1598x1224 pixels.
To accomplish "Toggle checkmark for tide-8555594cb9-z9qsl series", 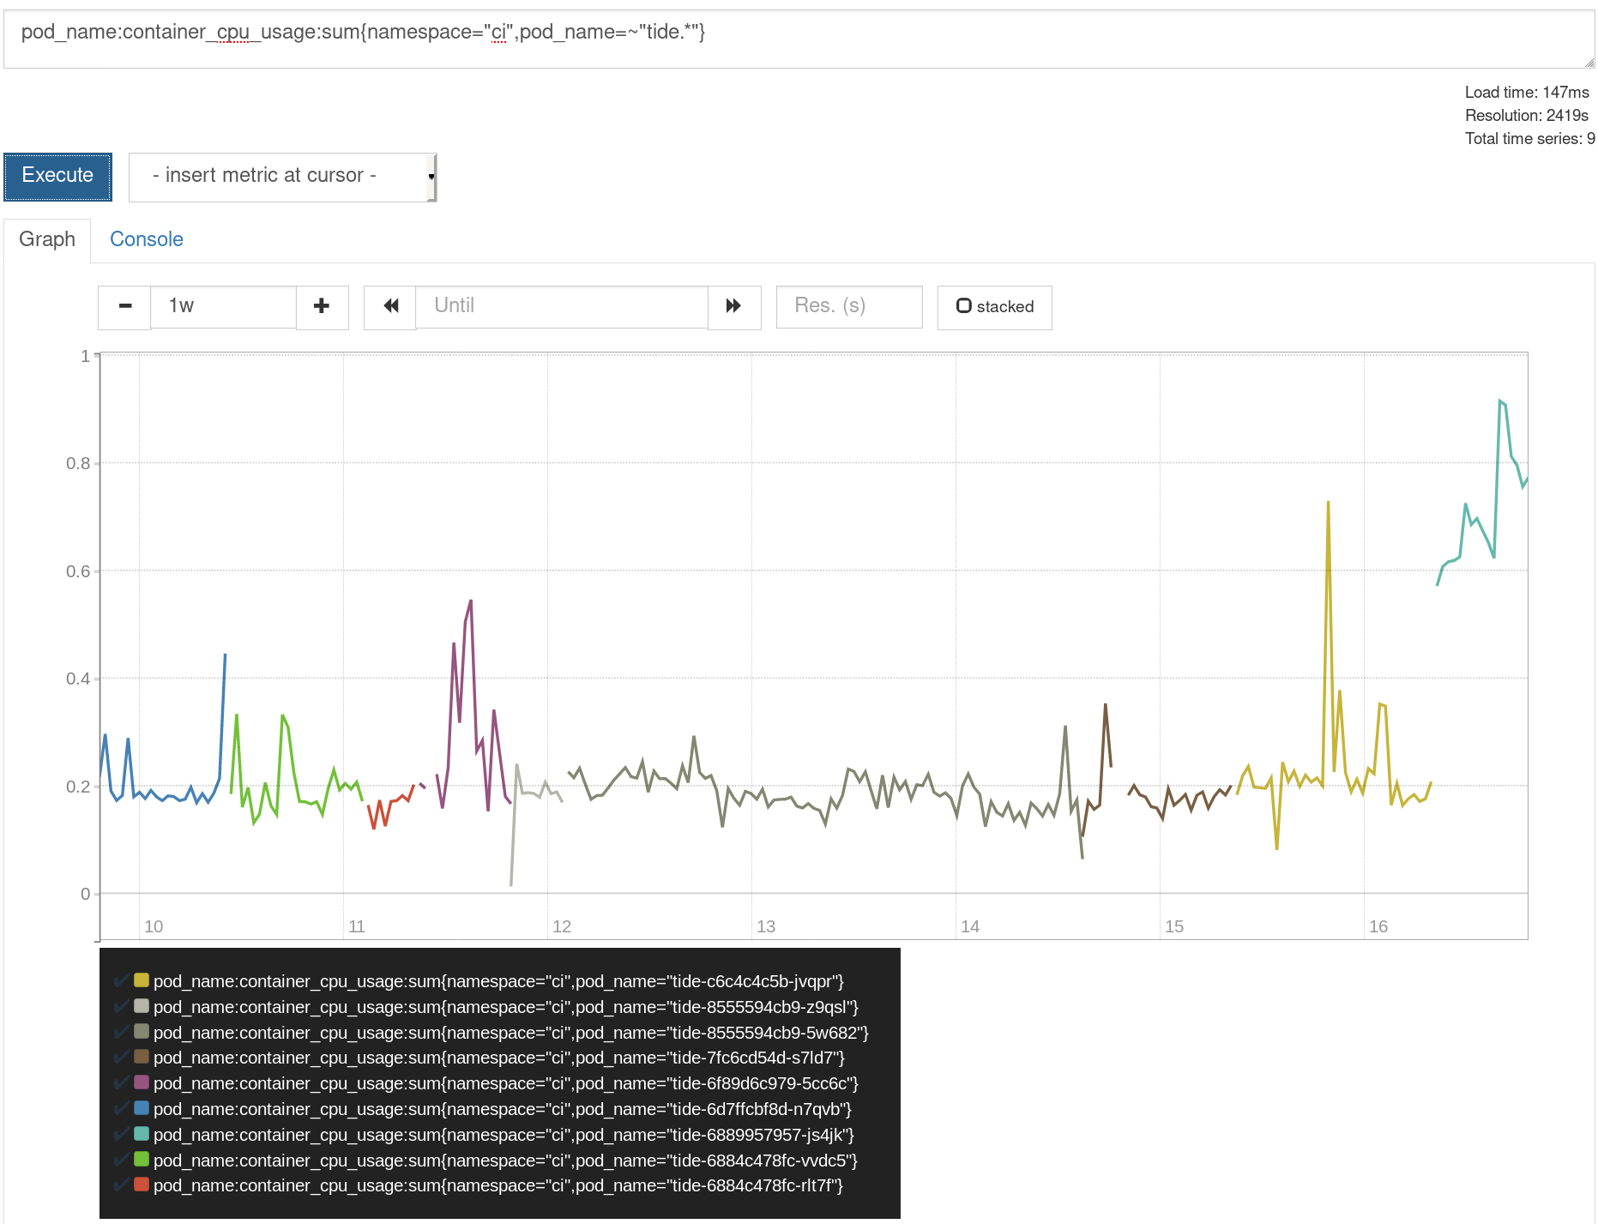I will coord(122,1006).
